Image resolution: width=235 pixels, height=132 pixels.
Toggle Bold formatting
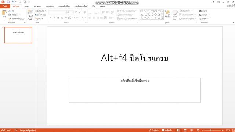[51, 18]
